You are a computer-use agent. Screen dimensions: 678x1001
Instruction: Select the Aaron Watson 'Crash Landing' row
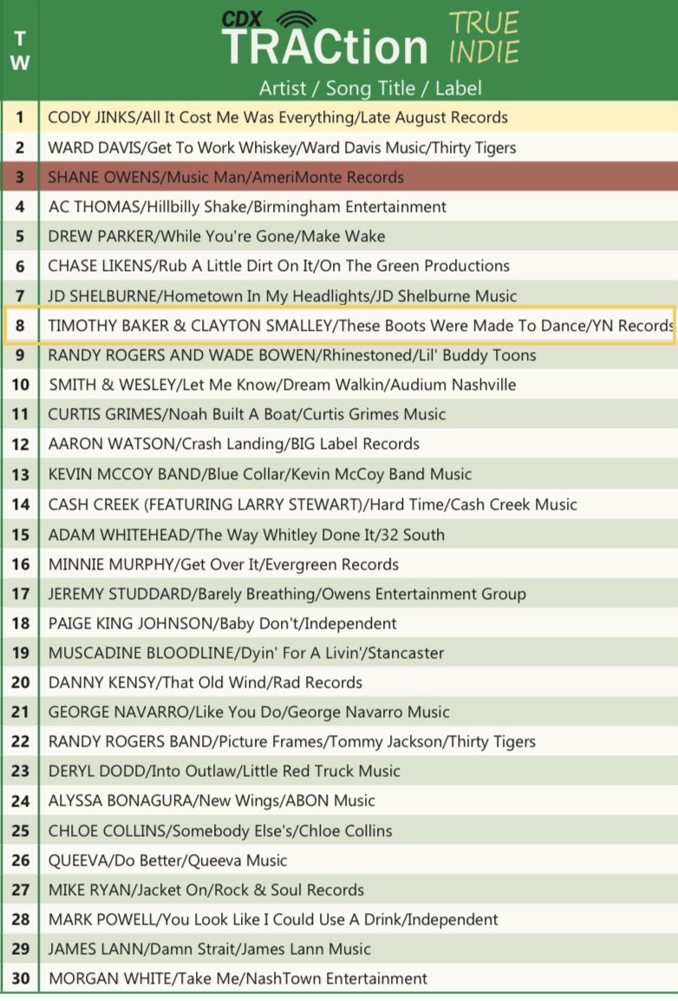[x=339, y=444]
